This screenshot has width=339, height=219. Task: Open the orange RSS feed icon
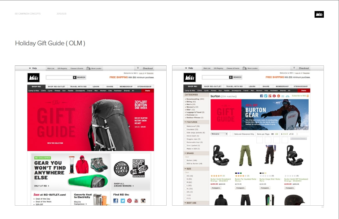[307, 96]
